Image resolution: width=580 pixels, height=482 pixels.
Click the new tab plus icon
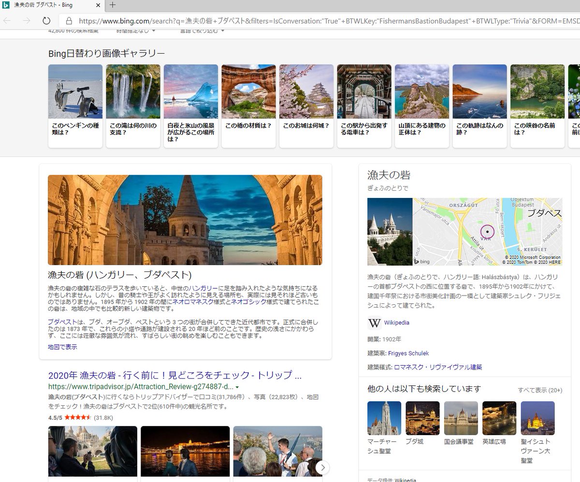coord(113,5)
